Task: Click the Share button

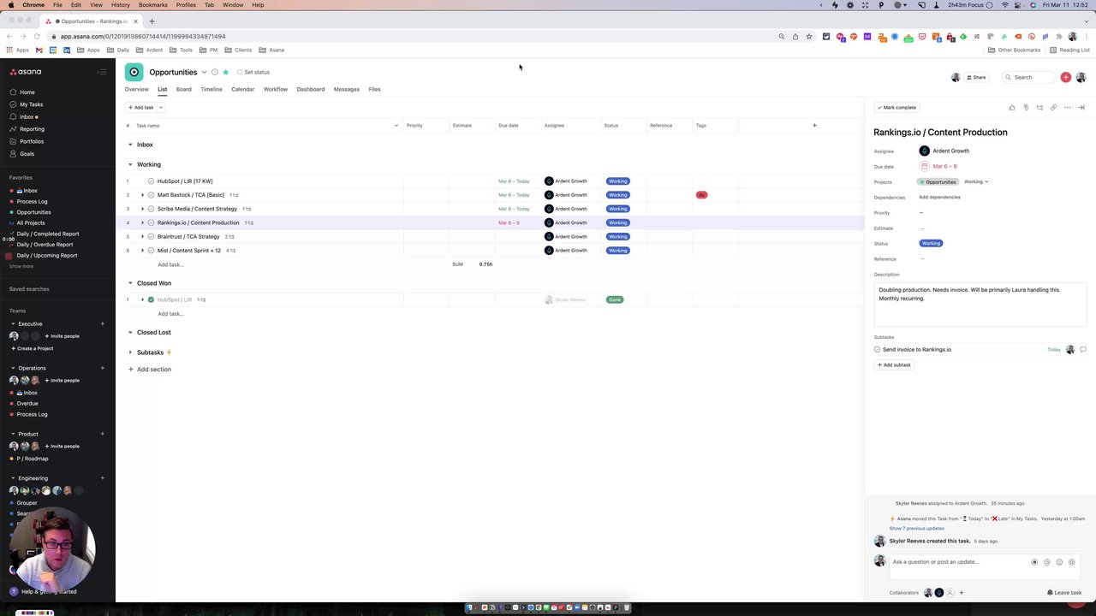Action: [976, 77]
